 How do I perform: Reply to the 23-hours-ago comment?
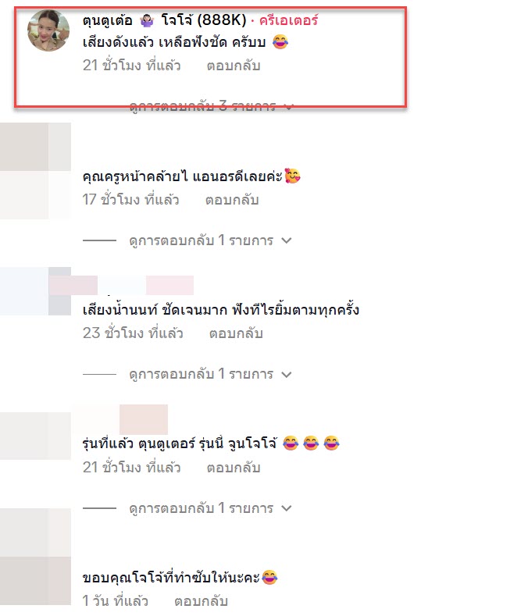[x=236, y=333]
